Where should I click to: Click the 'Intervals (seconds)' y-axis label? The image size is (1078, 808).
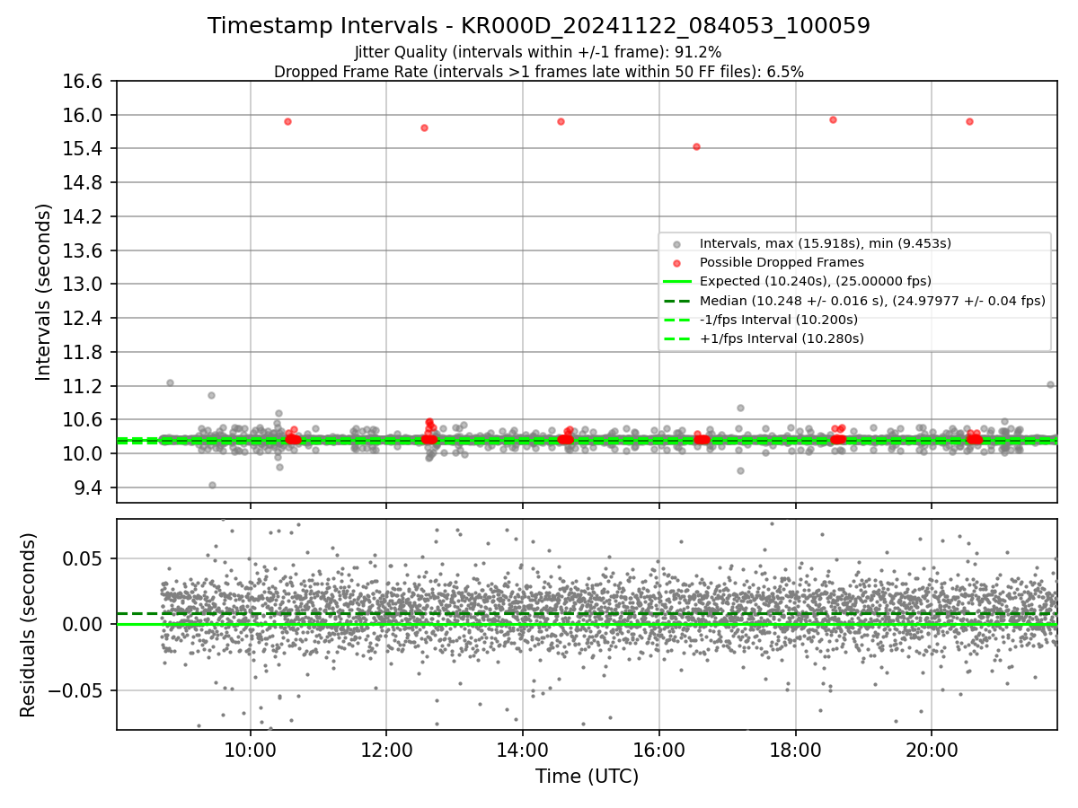[x=44, y=292]
